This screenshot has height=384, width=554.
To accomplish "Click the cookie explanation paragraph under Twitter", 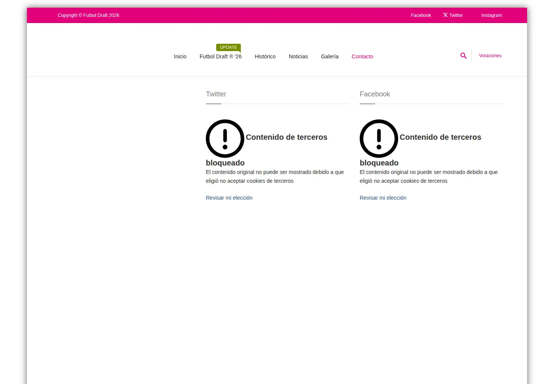I will coord(275,176).
